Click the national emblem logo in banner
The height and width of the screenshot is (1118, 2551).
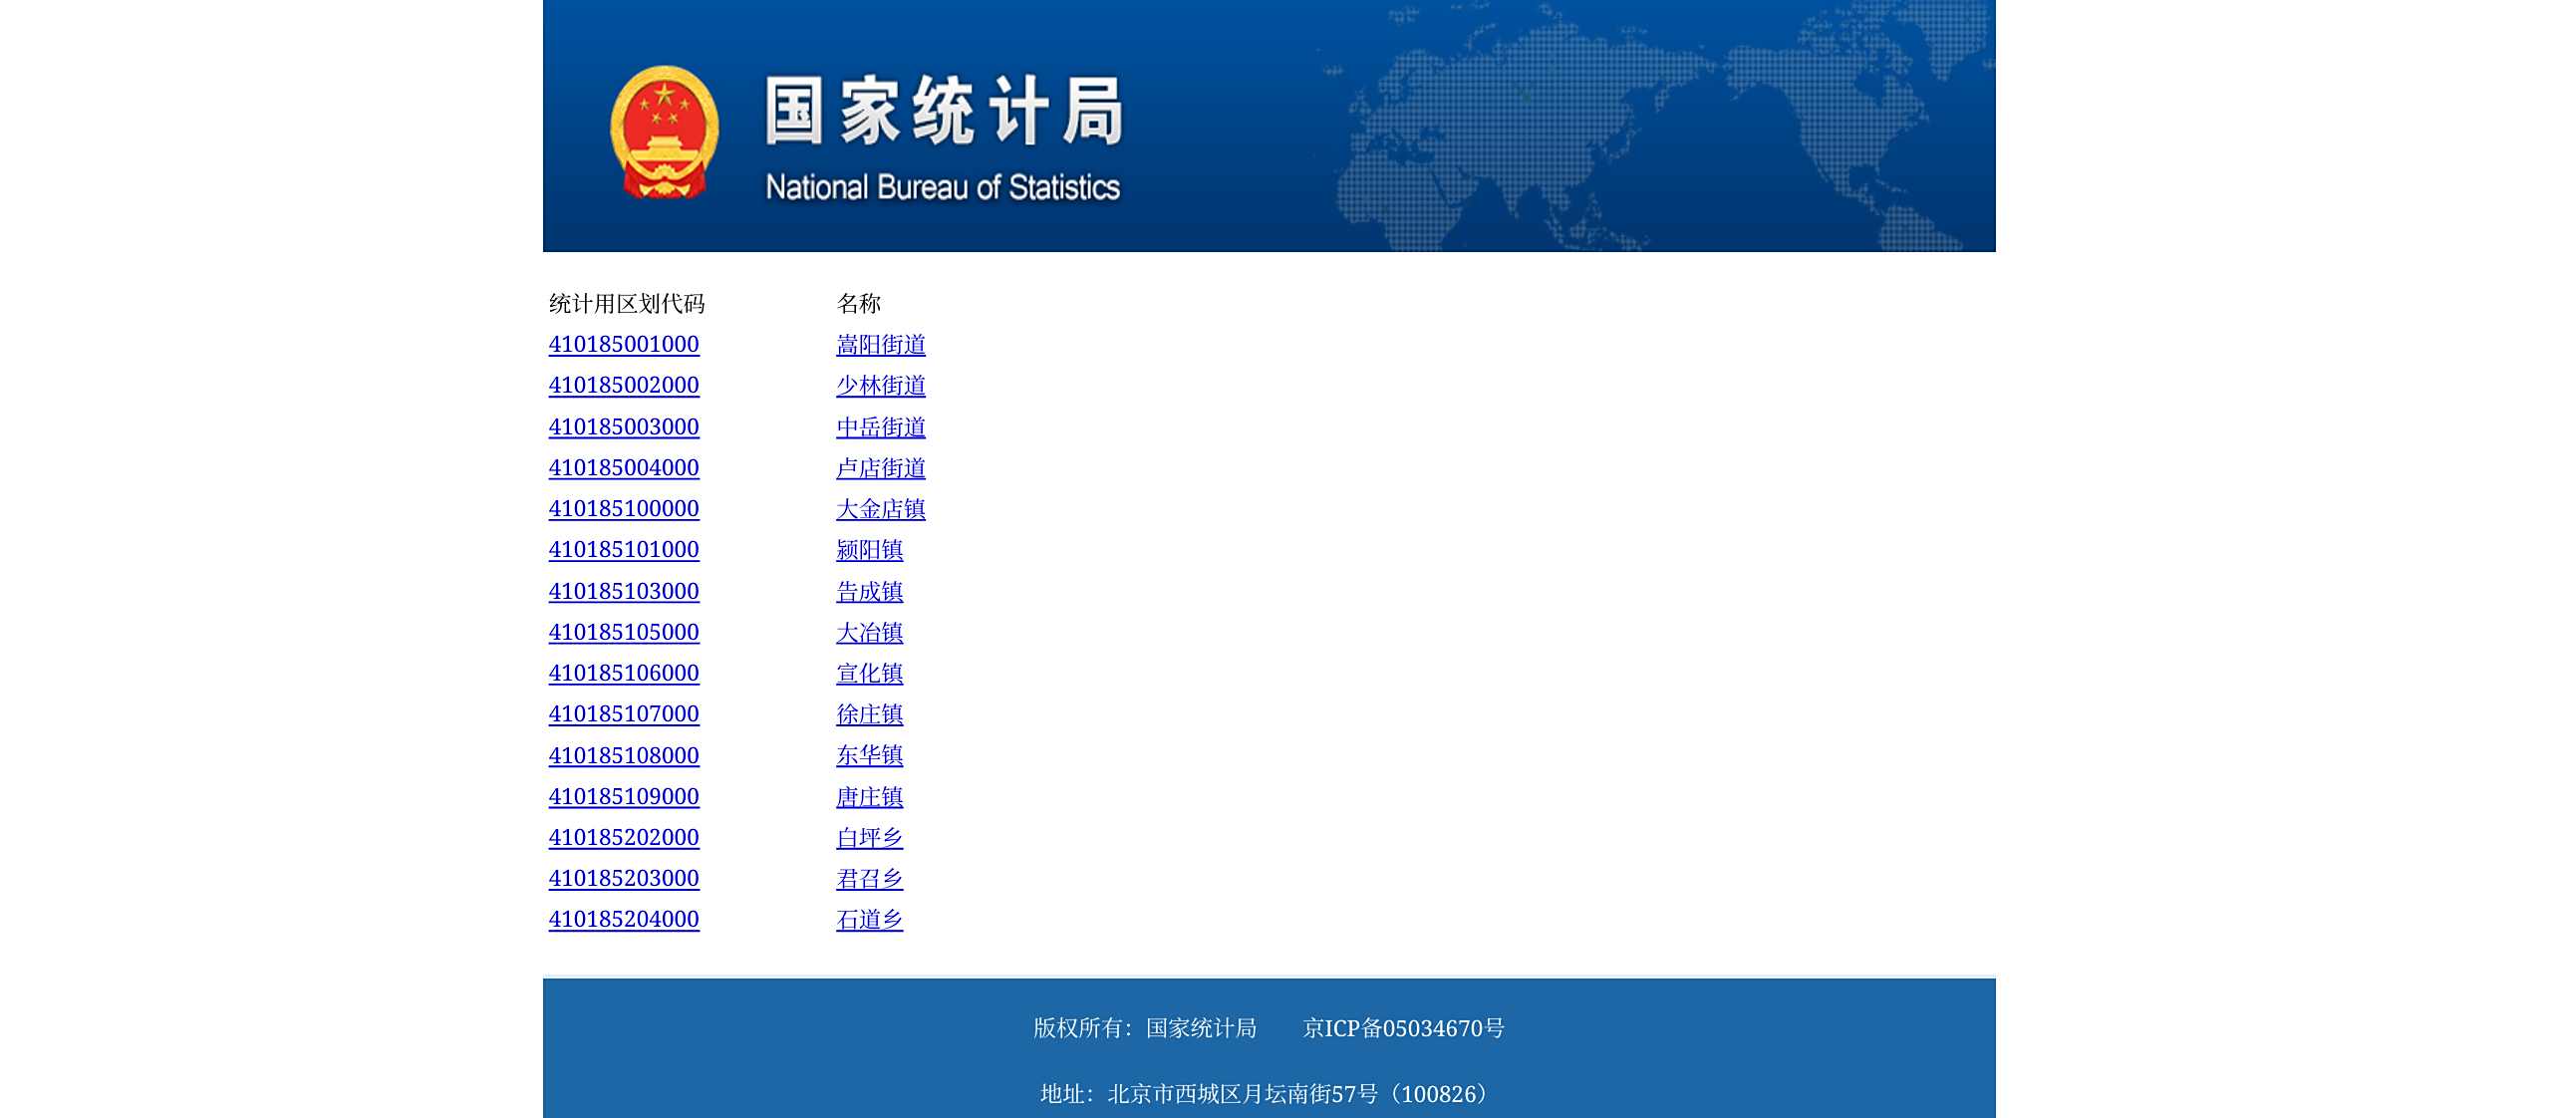664,132
